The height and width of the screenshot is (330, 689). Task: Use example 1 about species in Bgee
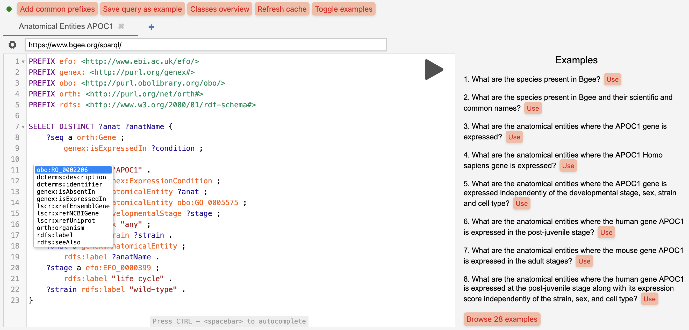point(612,79)
